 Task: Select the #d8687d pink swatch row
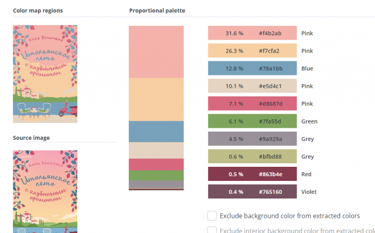pyautogui.click(x=253, y=104)
